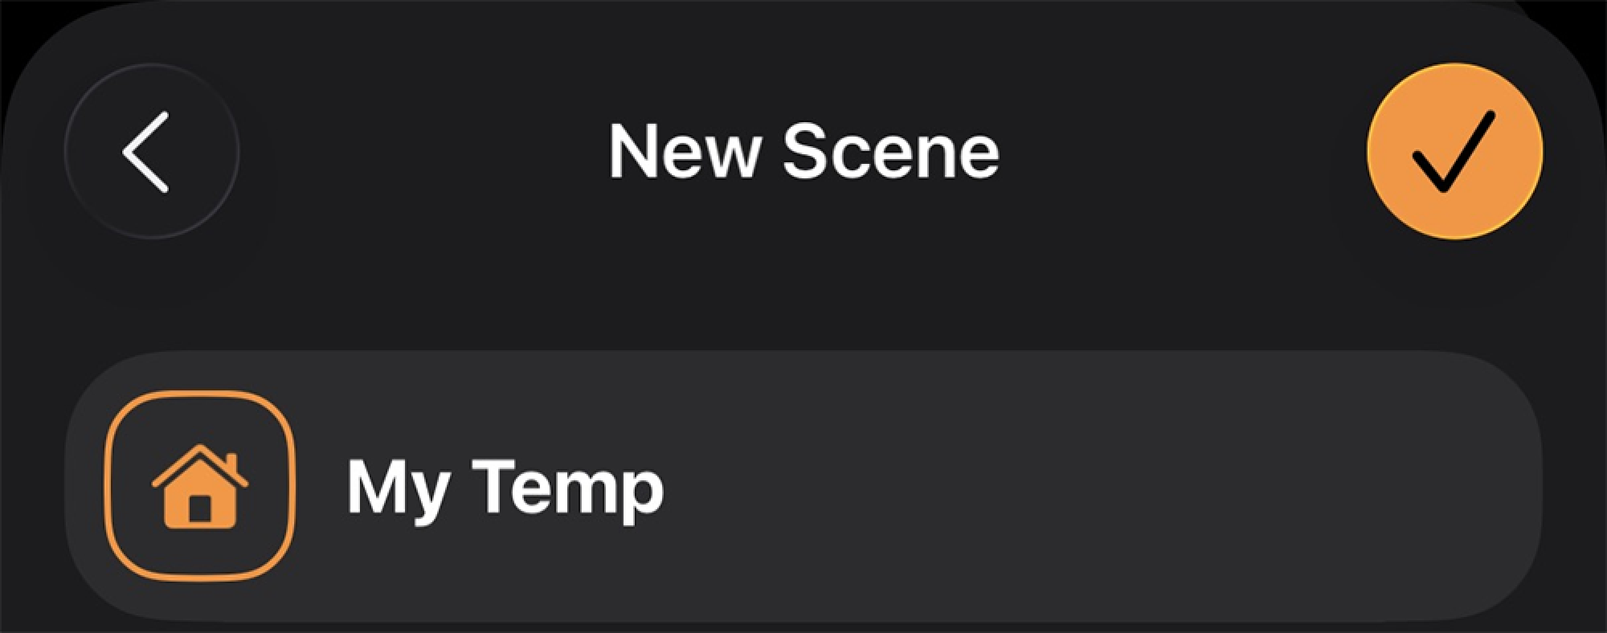
Task: Click the My Temp scene name field
Action: [505, 487]
